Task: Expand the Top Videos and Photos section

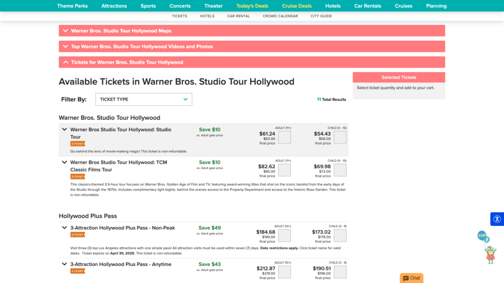Action: click(x=252, y=47)
